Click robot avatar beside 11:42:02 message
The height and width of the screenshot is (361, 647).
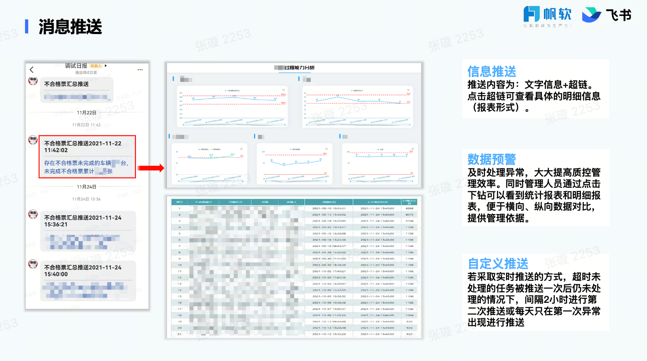point(33,140)
